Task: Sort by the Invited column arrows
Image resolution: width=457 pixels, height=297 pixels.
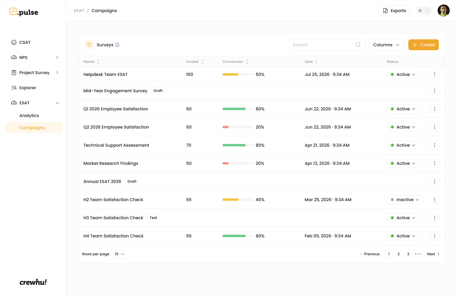Action: click(x=203, y=62)
